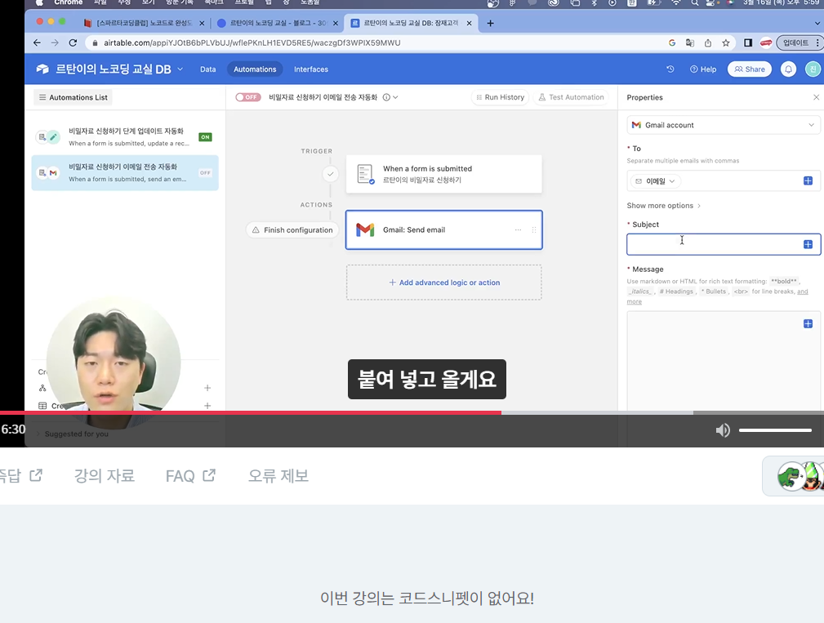824x623 pixels.
Task: Click Run History button
Action: click(500, 97)
